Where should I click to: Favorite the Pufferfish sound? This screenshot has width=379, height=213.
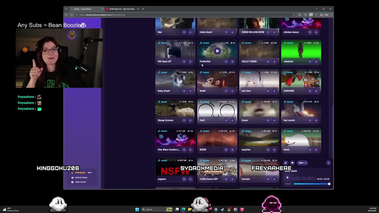pyautogui.click(x=226, y=62)
